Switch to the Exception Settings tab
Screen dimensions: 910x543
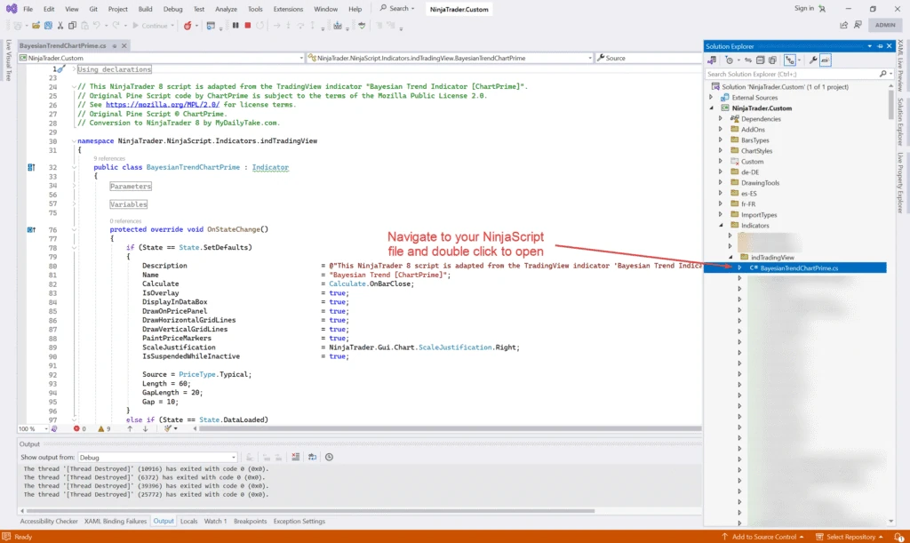coord(299,521)
